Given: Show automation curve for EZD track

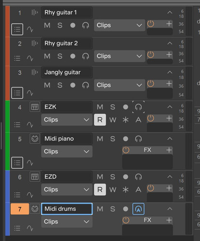Looking at the screenshot, I should coord(30,195).
